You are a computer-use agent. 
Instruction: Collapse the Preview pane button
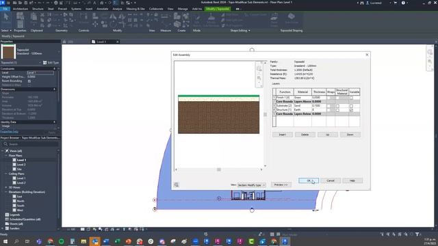281,184
